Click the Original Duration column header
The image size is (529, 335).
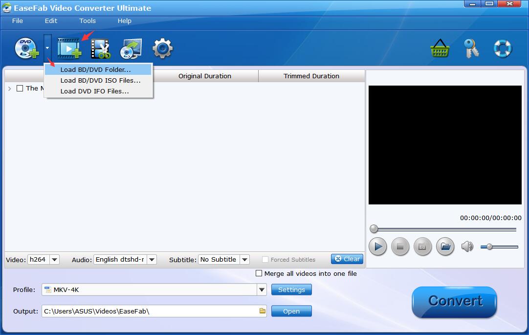[x=205, y=76]
